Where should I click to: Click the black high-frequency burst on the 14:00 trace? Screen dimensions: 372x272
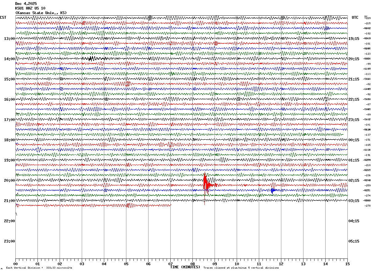click(91, 58)
